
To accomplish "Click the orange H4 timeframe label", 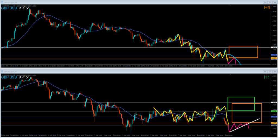I will pos(267,8).
